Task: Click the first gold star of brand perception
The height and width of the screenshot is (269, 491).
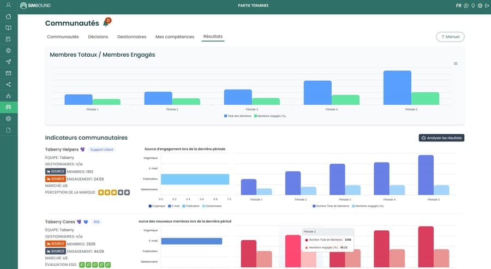Action: coord(101,192)
